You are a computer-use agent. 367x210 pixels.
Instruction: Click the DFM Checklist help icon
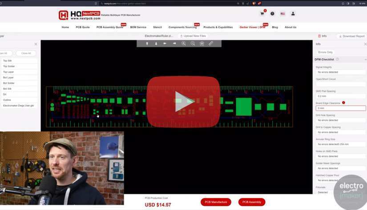click(x=337, y=59)
